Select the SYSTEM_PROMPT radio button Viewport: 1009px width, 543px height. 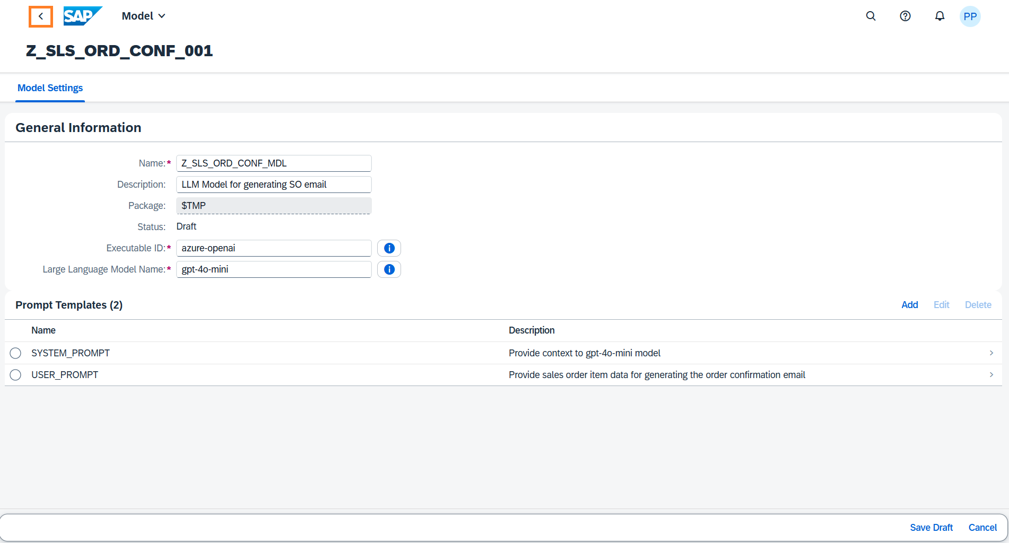[15, 353]
